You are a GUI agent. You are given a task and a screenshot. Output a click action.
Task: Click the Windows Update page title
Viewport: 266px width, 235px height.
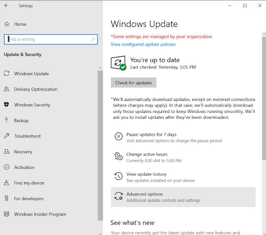pyautogui.click(x=144, y=24)
